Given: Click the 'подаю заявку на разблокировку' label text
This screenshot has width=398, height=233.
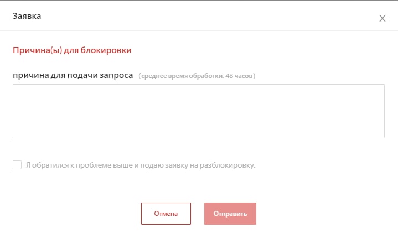Looking at the screenshot, I should [x=198, y=165].
